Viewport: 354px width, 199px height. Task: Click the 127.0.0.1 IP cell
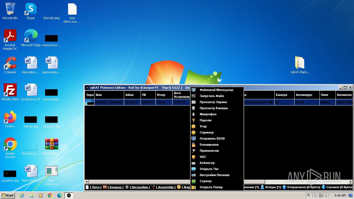[132, 102]
